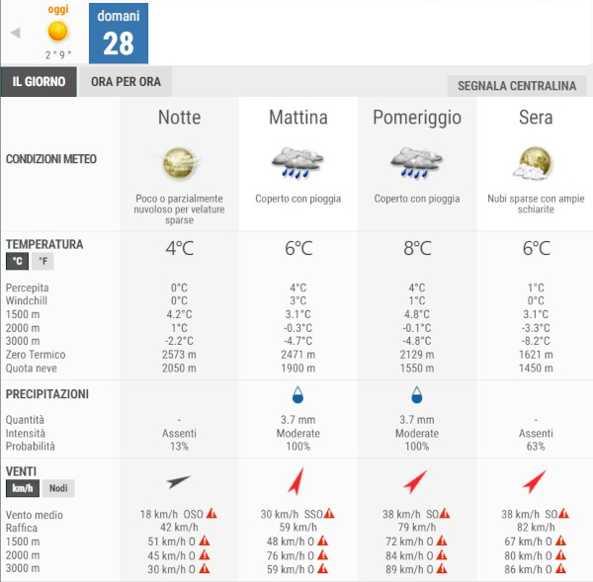Open the IL GIORNO tab
This screenshot has height=582, width=593.
[x=40, y=82]
